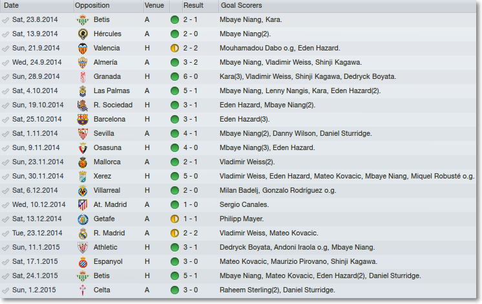Click the Villarreal club crest
The width and height of the screenshot is (482, 304).
point(83,191)
